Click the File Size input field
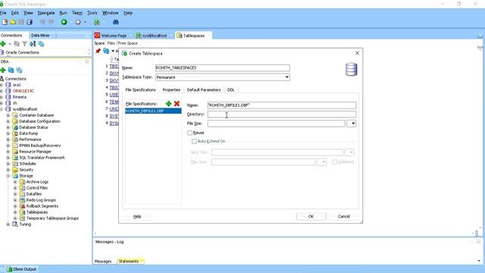The height and width of the screenshot is (273, 485). pyautogui.click(x=276, y=124)
